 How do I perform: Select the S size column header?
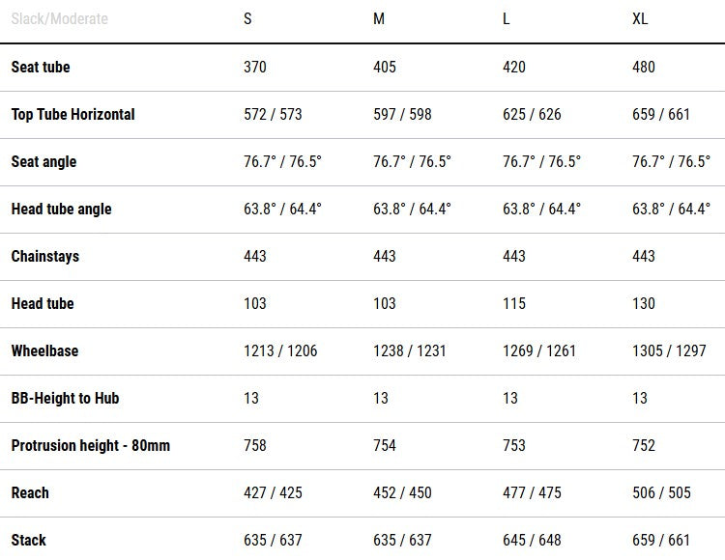click(x=248, y=19)
